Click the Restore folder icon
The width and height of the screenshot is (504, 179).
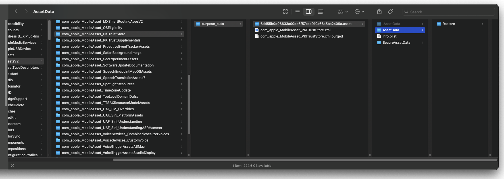pyautogui.click(x=439, y=24)
